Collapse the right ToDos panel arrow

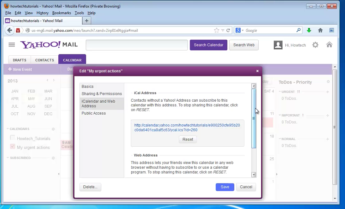click(x=277, y=174)
